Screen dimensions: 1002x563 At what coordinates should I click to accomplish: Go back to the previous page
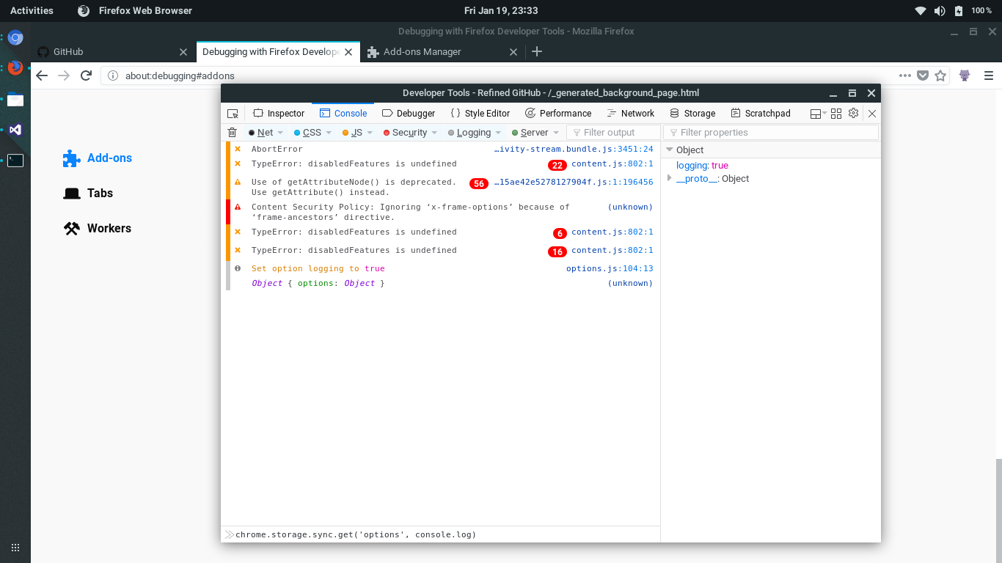click(x=42, y=76)
